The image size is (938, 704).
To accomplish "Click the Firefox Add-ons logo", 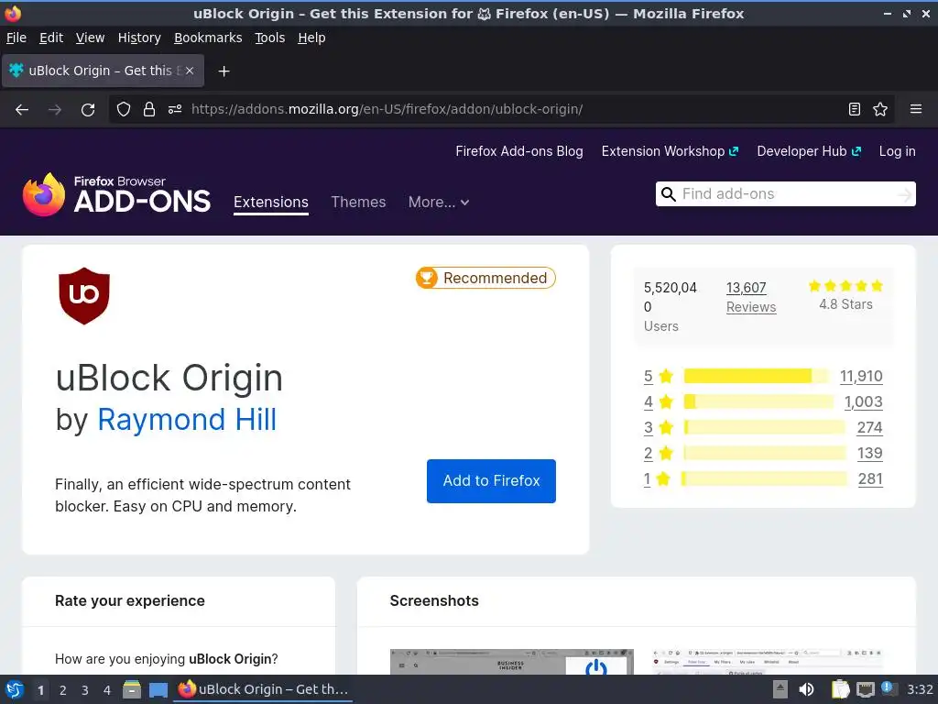I will [116, 194].
